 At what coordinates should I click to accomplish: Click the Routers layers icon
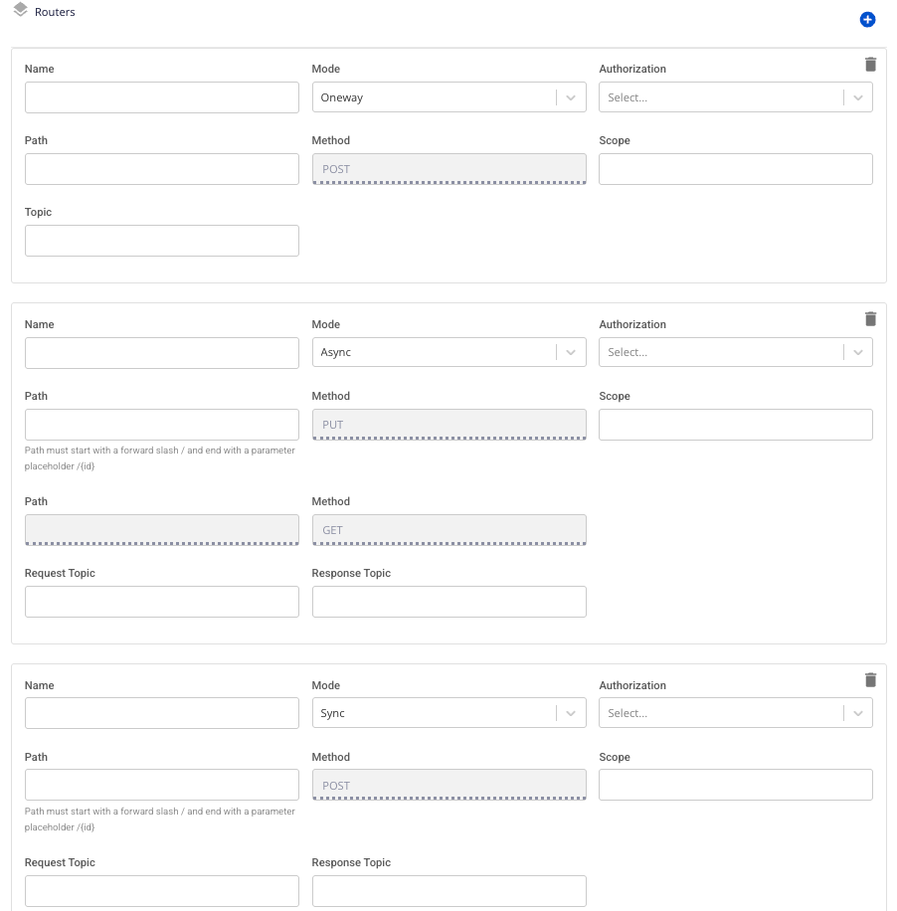click(20, 11)
